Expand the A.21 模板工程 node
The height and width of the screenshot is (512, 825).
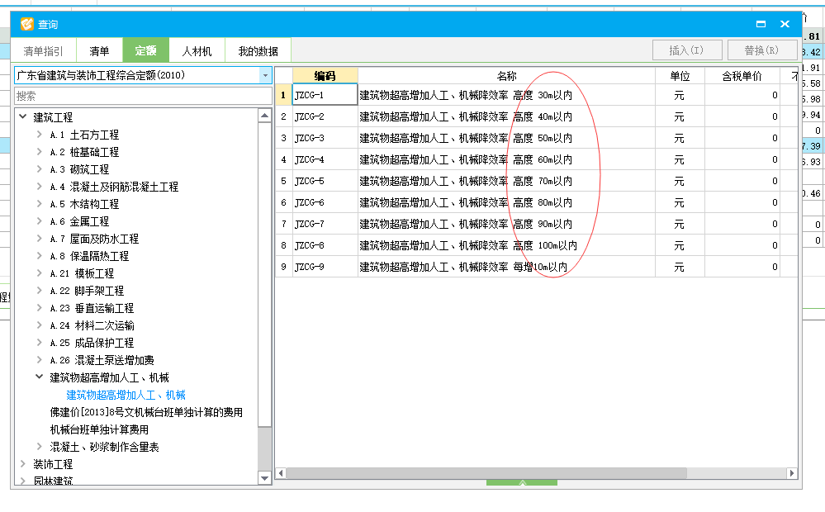40,273
